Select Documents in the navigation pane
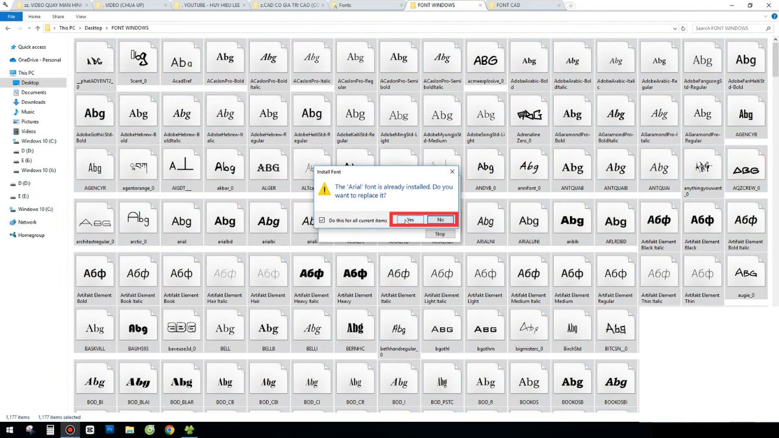This screenshot has width=779, height=438. pos(34,92)
